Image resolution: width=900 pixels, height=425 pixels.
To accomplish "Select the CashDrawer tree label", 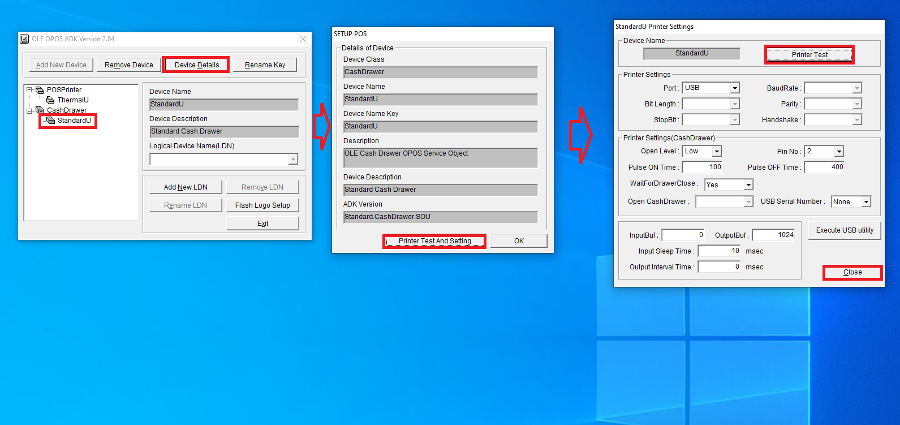I will [67, 110].
